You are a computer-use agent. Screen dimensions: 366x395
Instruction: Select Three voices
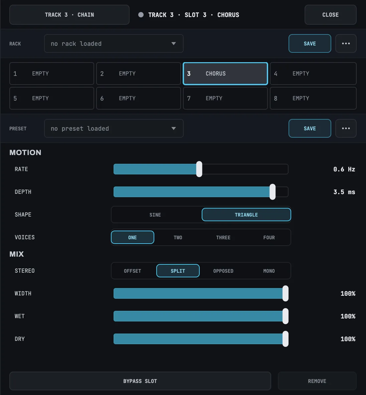click(x=223, y=237)
